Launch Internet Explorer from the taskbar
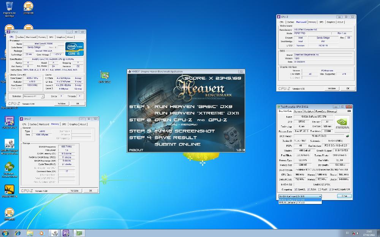The width and height of the screenshot is (380, 237). pos(18,233)
